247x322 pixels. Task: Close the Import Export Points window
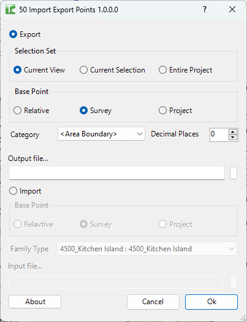pyautogui.click(x=232, y=9)
